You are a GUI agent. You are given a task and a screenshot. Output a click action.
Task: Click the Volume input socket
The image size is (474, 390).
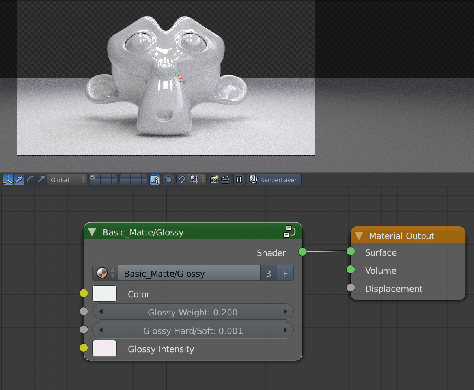(351, 270)
